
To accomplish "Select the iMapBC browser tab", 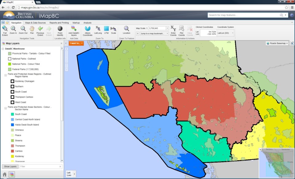I will 17,2.
